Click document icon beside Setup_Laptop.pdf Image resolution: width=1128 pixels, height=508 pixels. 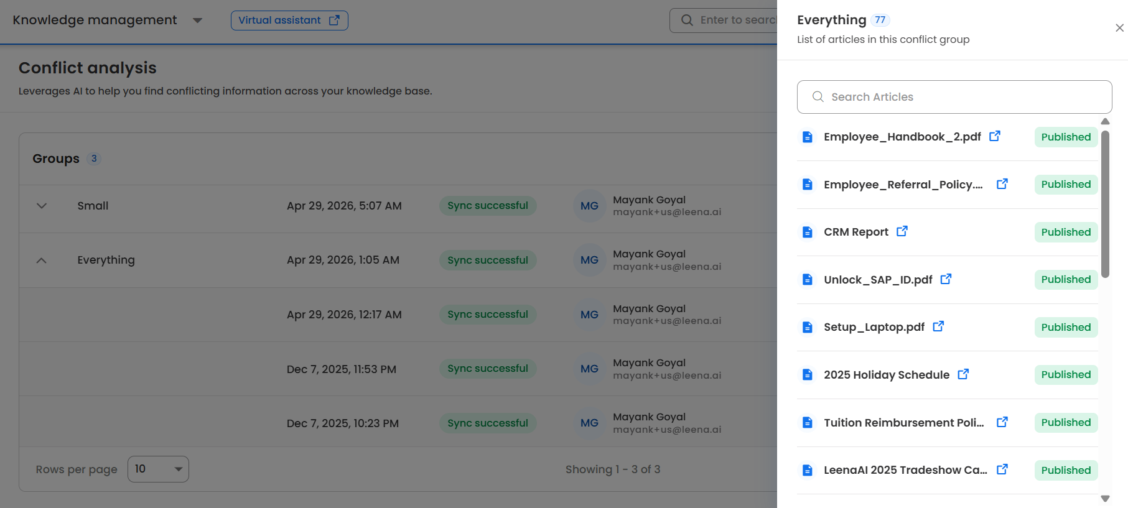808,327
